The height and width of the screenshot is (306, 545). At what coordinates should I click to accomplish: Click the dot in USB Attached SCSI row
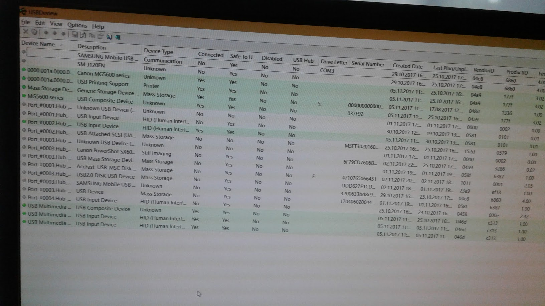click(x=24, y=130)
